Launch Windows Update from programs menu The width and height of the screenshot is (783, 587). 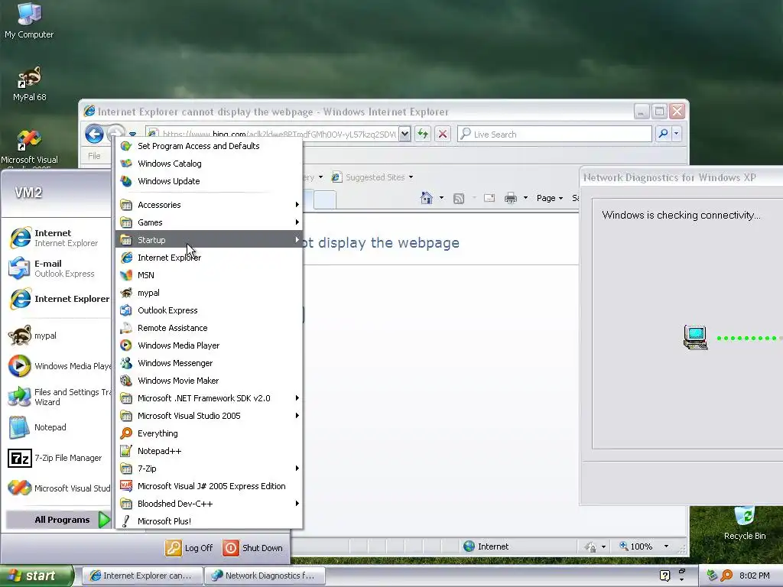[209, 181]
